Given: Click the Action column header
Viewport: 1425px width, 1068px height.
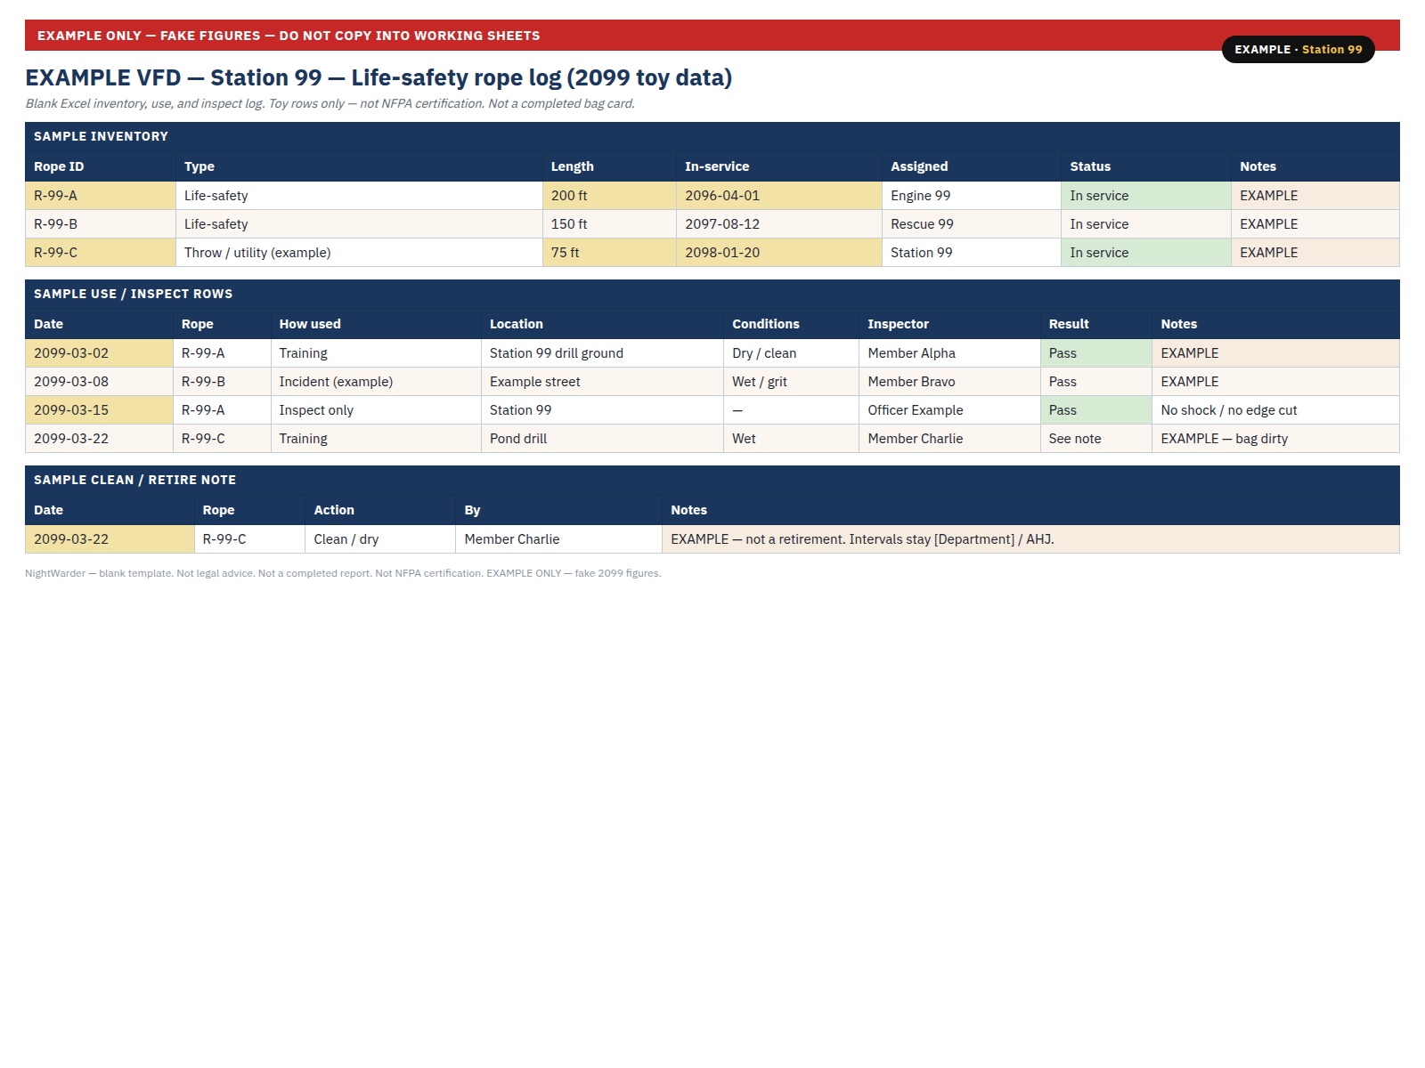Looking at the screenshot, I should pyautogui.click(x=380, y=510).
